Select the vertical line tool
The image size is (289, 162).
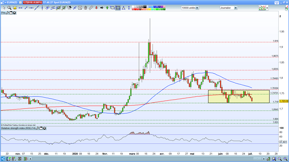pos(42,8)
